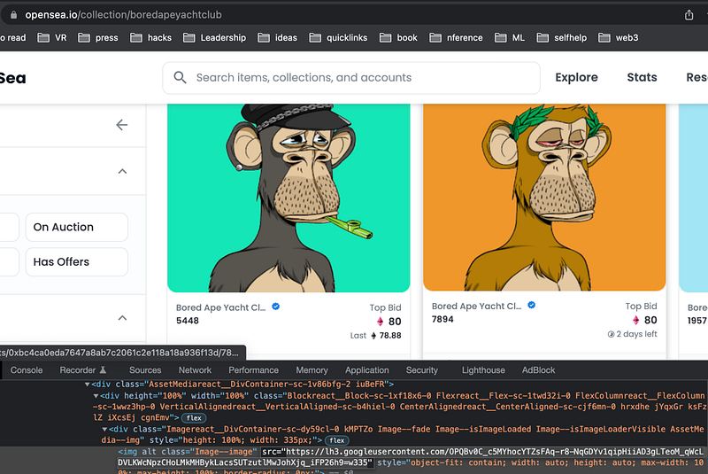Image resolution: width=708 pixels, height=474 pixels.
Task: Focus the search items and collections field
Action: pyautogui.click(x=351, y=78)
